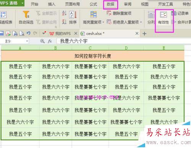
Task: Open the 视图 tab
Action: click(145, 4)
